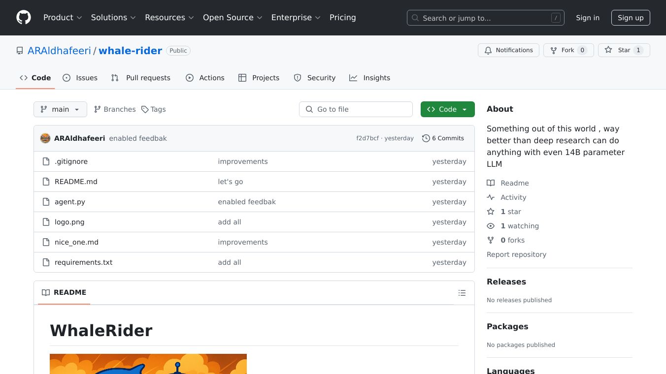Click the Notifications bell button
The height and width of the screenshot is (374, 666).
tap(508, 50)
